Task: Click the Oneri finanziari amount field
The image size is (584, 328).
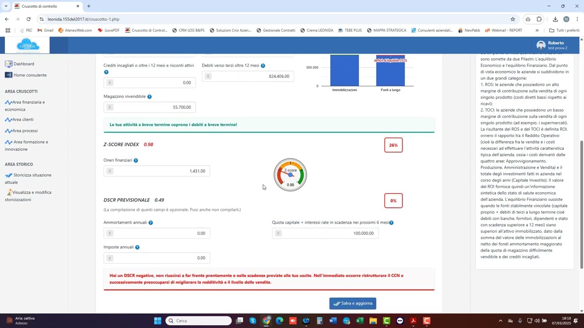Action: coord(156,171)
